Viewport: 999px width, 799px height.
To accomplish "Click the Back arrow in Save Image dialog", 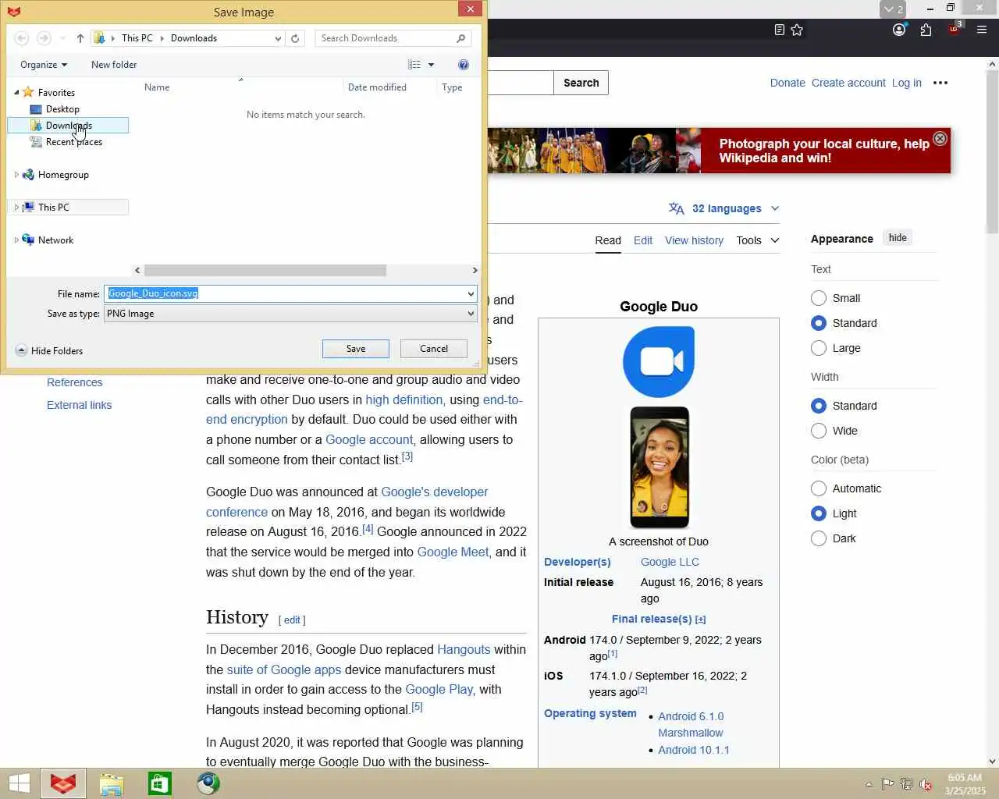I will (22, 38).
